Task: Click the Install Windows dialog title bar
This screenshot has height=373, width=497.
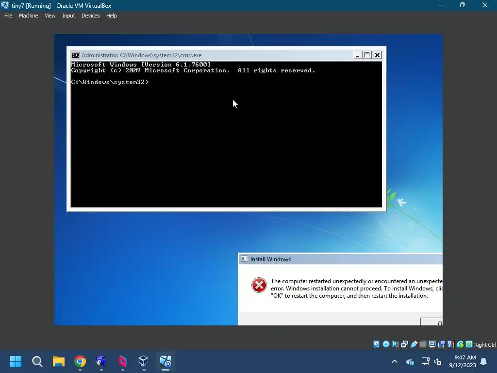Action: pyautogui.click(x=340, y=259)
